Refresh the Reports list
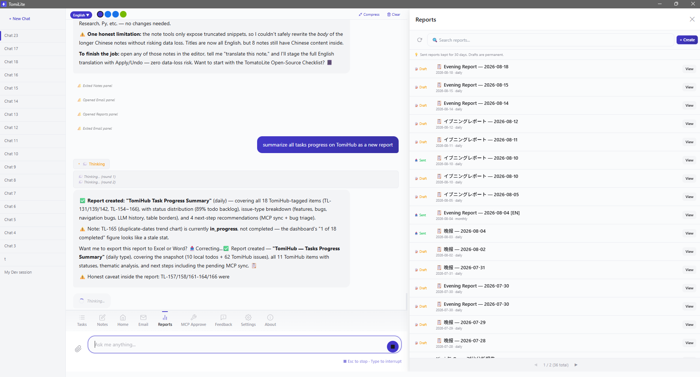Viewport: 700px width, 377px height. (x=420, y=40)
